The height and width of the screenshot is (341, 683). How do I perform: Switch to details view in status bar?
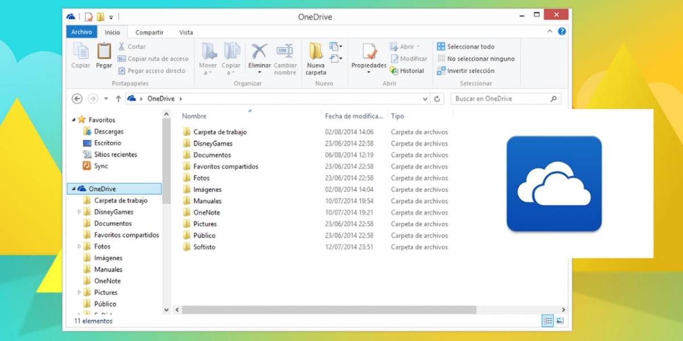548,321
